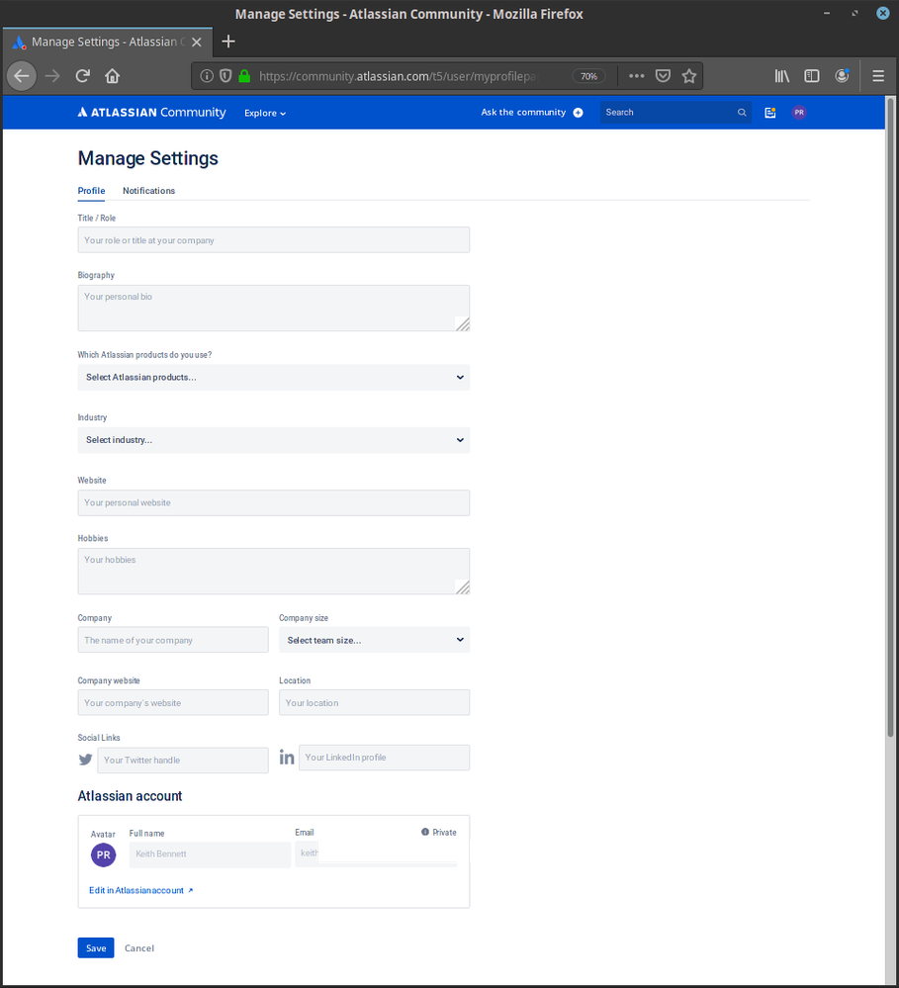899x988 pixels.
Task: Open the Firefox Library icon
Action: click(782, 76)
